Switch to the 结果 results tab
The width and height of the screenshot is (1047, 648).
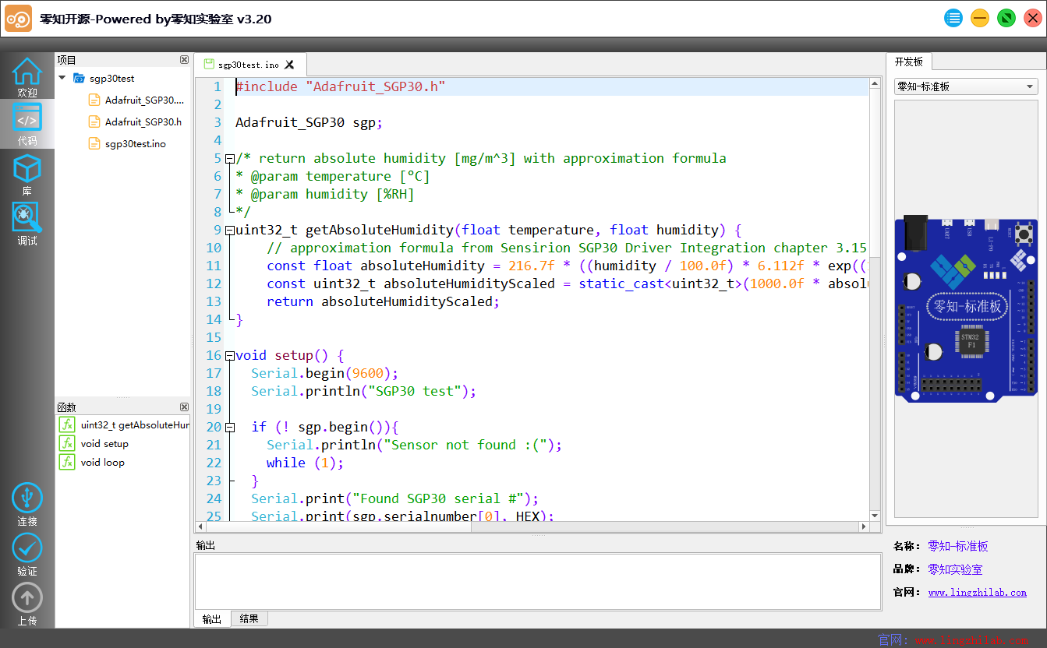[x=249, y=619]
